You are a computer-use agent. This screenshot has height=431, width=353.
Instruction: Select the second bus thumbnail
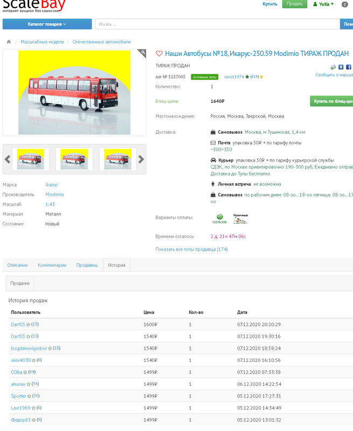point(74,159)
